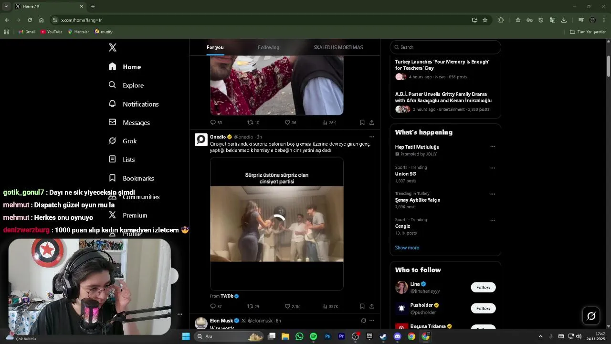This screenshot has width=611, height=344.
Task: Open the Cengiz trend
Action: point(402,226)
